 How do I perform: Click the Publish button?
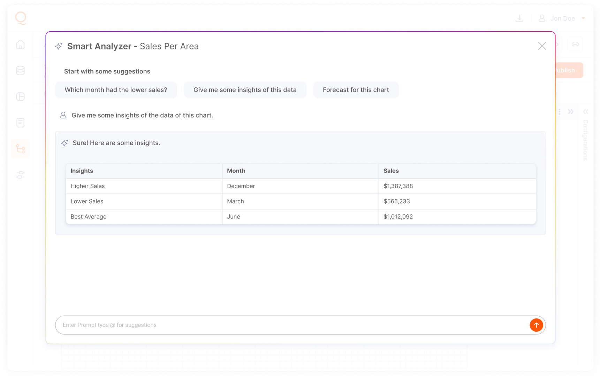569,70
